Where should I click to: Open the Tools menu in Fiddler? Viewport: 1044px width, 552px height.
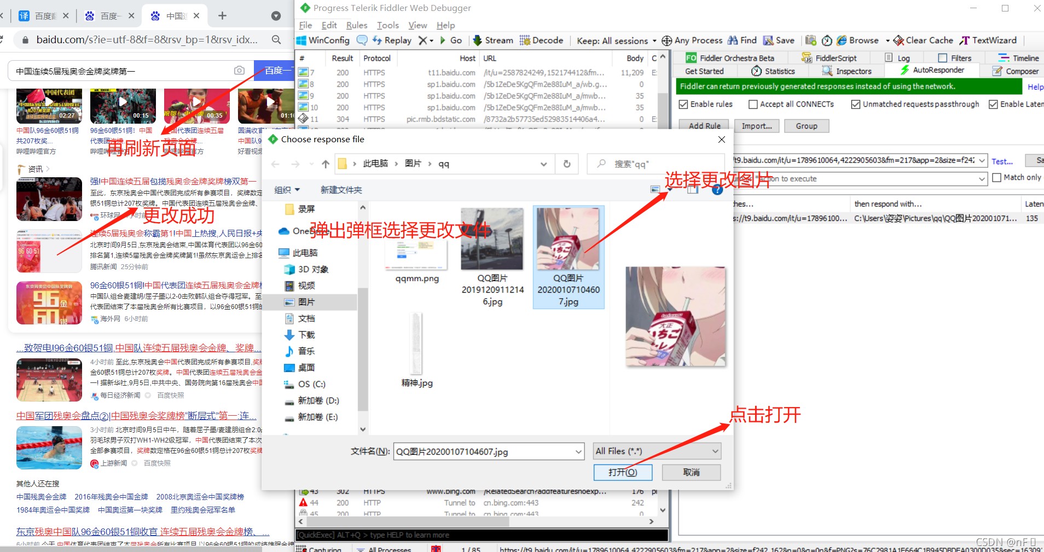click(x=388, y=25)
